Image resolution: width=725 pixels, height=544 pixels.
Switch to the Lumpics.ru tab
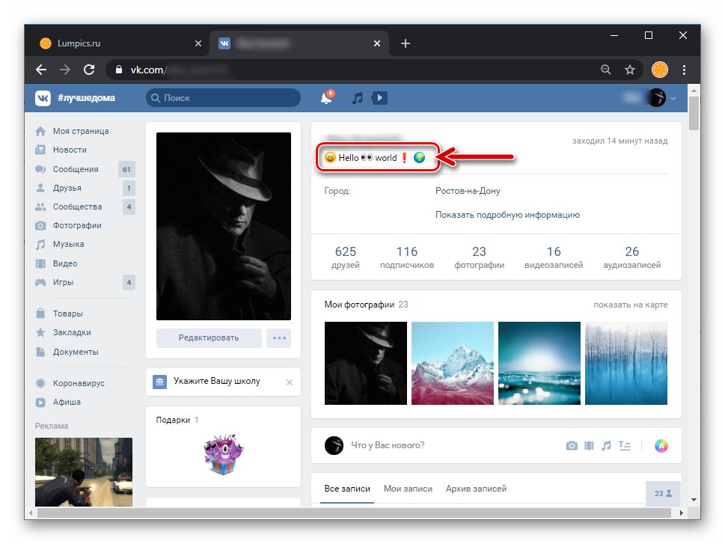[x=117, y=43]
